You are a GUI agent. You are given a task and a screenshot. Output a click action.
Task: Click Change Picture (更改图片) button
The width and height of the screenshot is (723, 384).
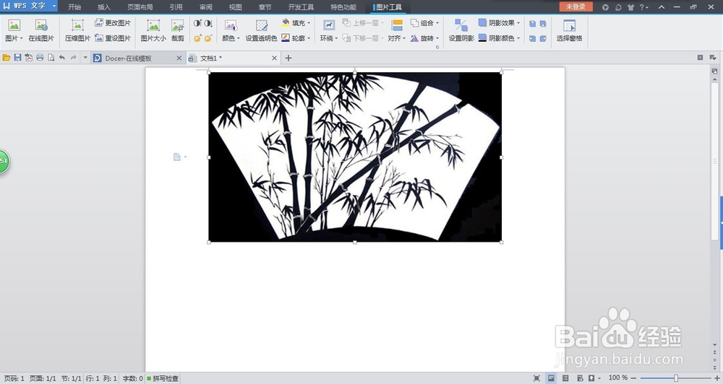click(x=113, y=22)
